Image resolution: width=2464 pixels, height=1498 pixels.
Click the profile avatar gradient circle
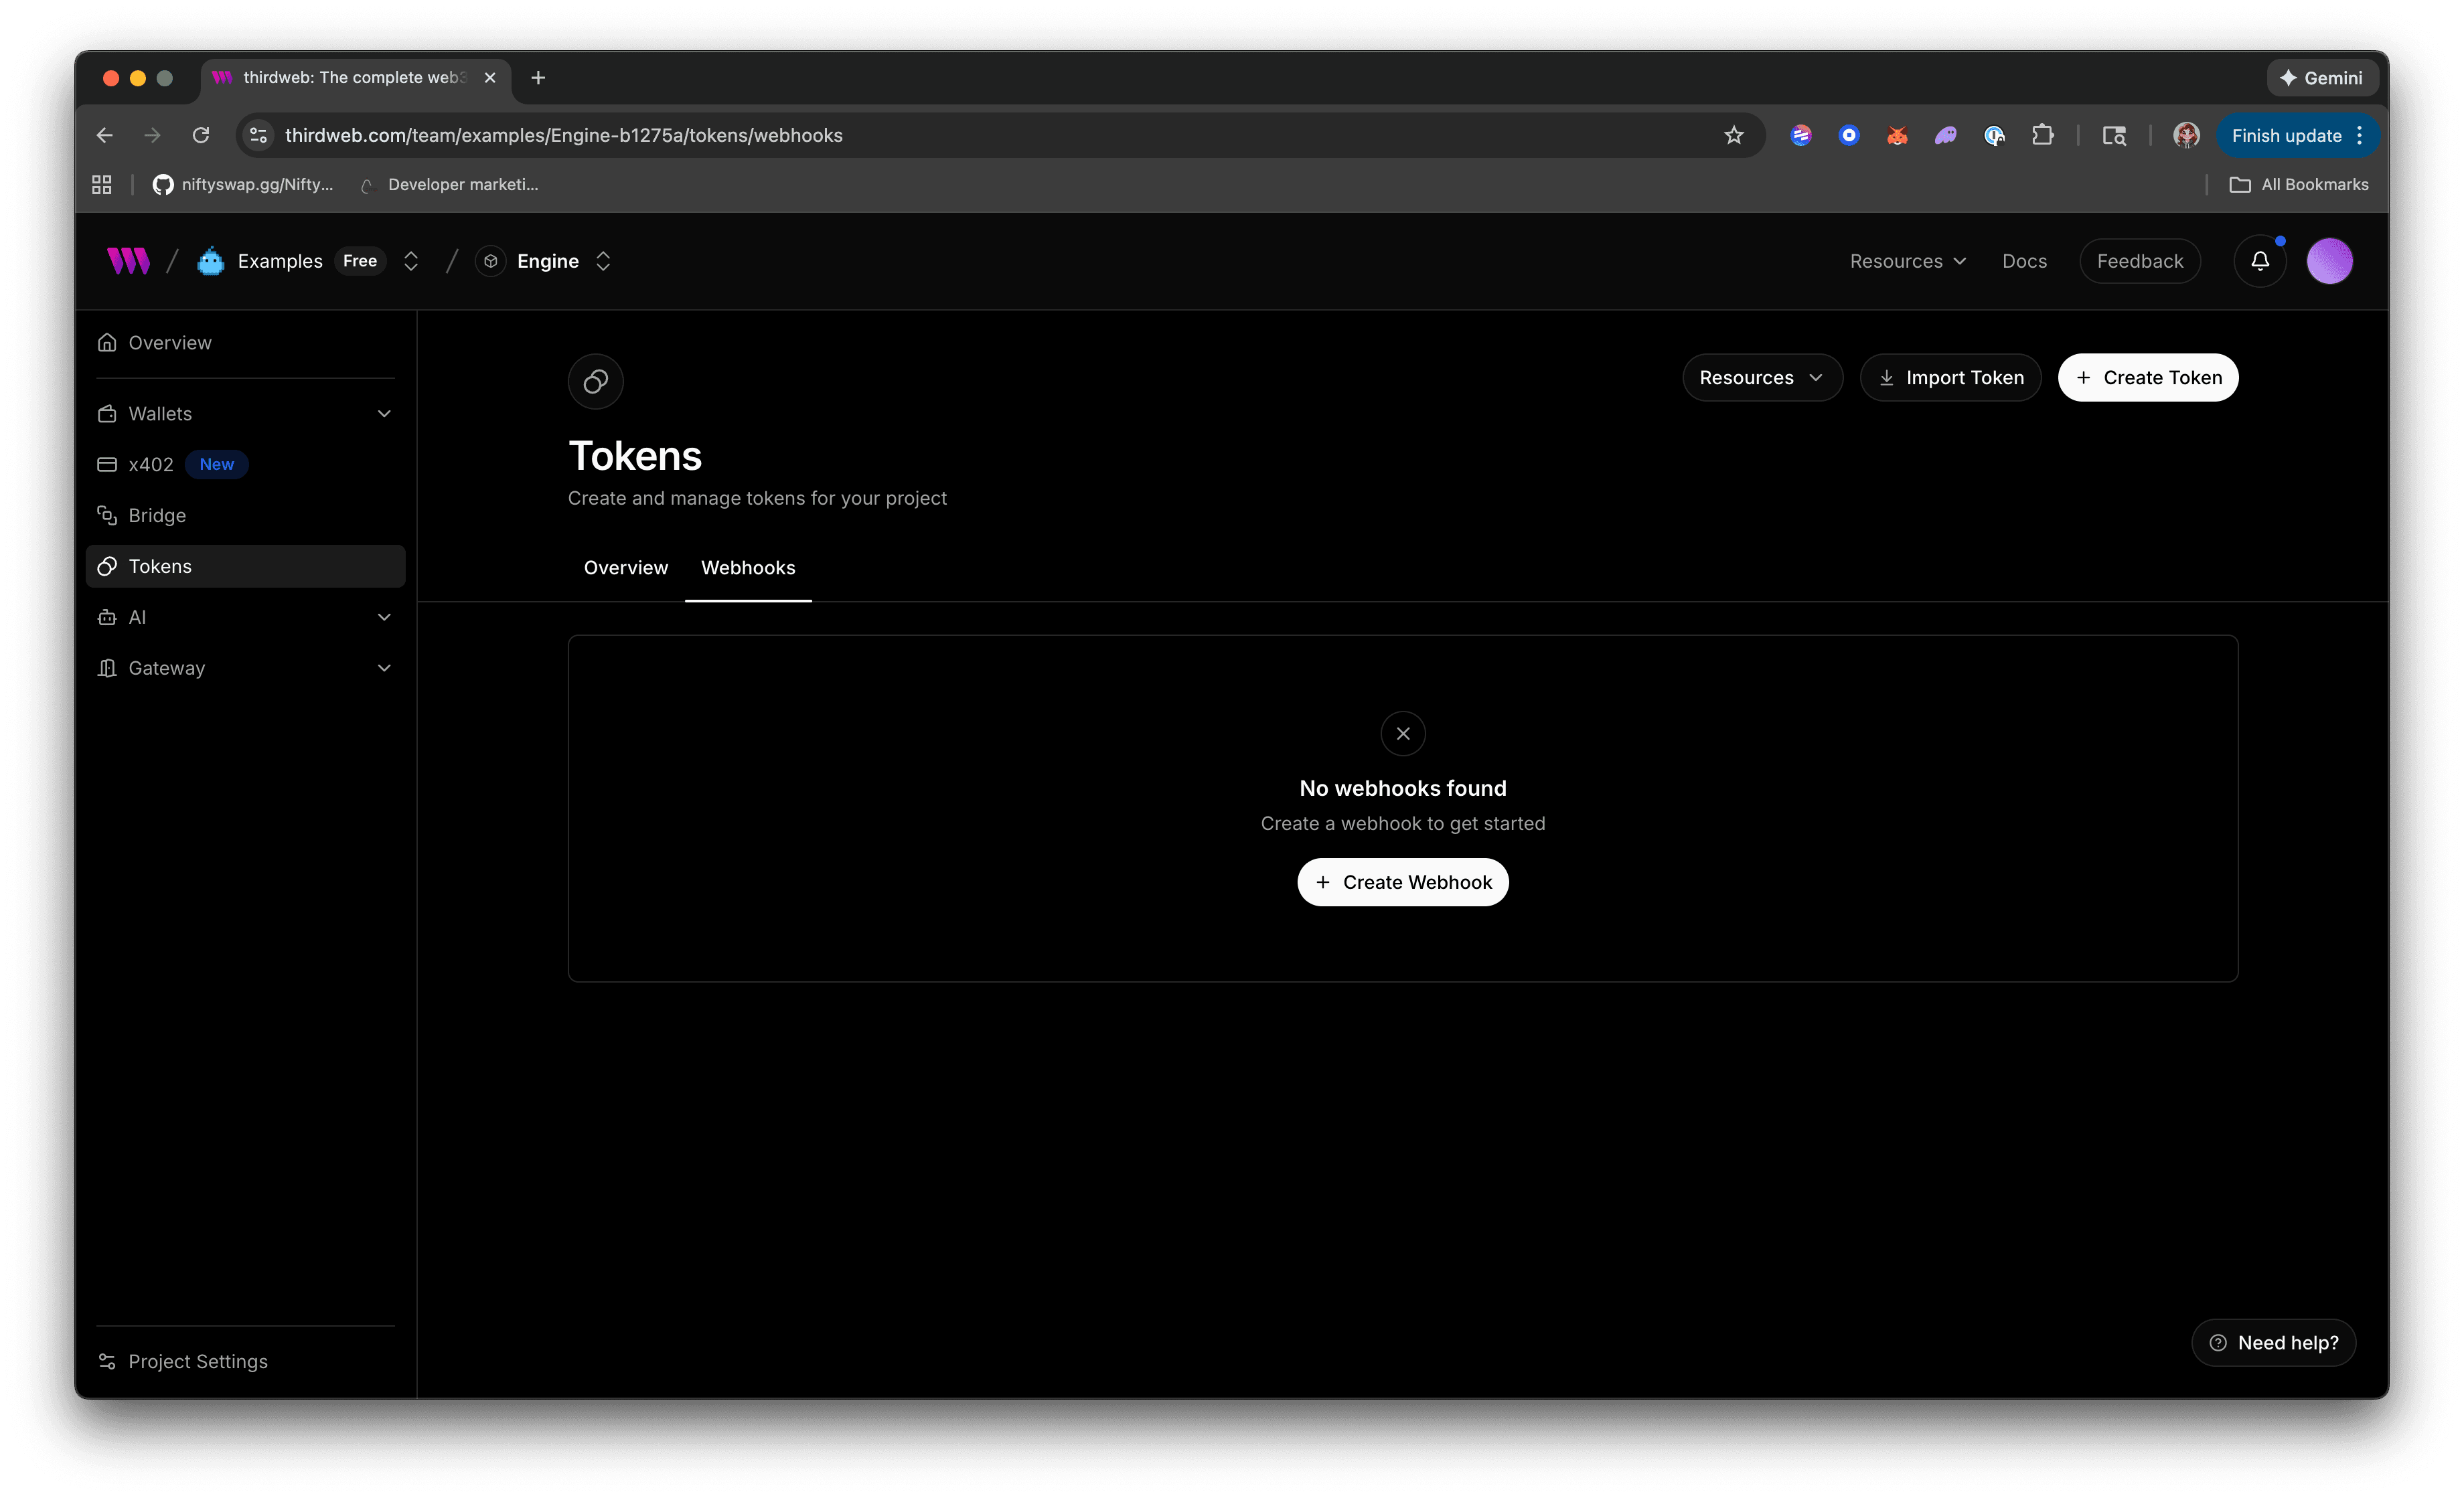tap(2330, 260)
